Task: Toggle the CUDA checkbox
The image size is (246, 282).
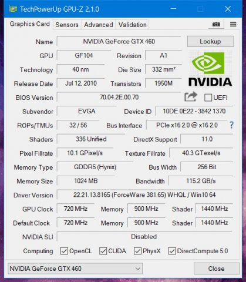Action: pyautogui.click(x=103, y=251)
